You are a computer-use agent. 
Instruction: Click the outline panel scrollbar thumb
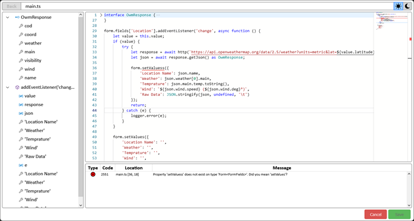tap(81, 107)
